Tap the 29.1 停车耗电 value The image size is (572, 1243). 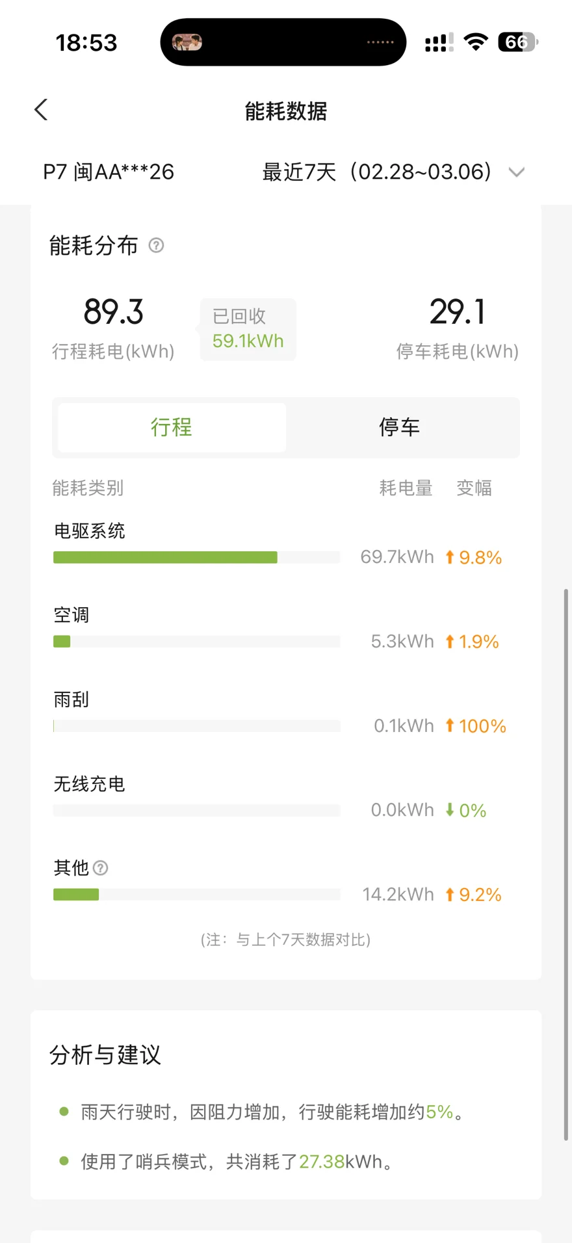(458, 312)
